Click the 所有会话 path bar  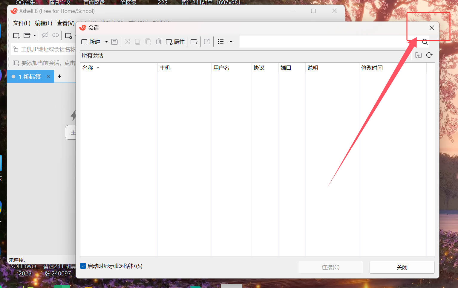(245, 55)
